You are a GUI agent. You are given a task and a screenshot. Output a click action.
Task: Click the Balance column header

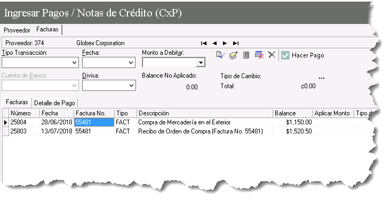click(x=293, y=113)
